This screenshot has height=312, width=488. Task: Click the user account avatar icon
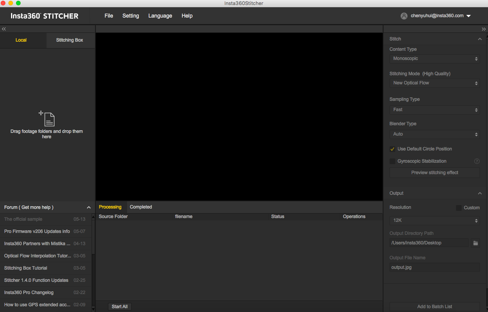[x=404, y=16]
